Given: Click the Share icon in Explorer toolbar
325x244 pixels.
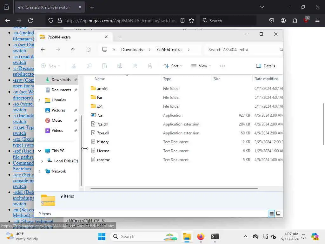Looking at the screenshot, I should [135, 66].
